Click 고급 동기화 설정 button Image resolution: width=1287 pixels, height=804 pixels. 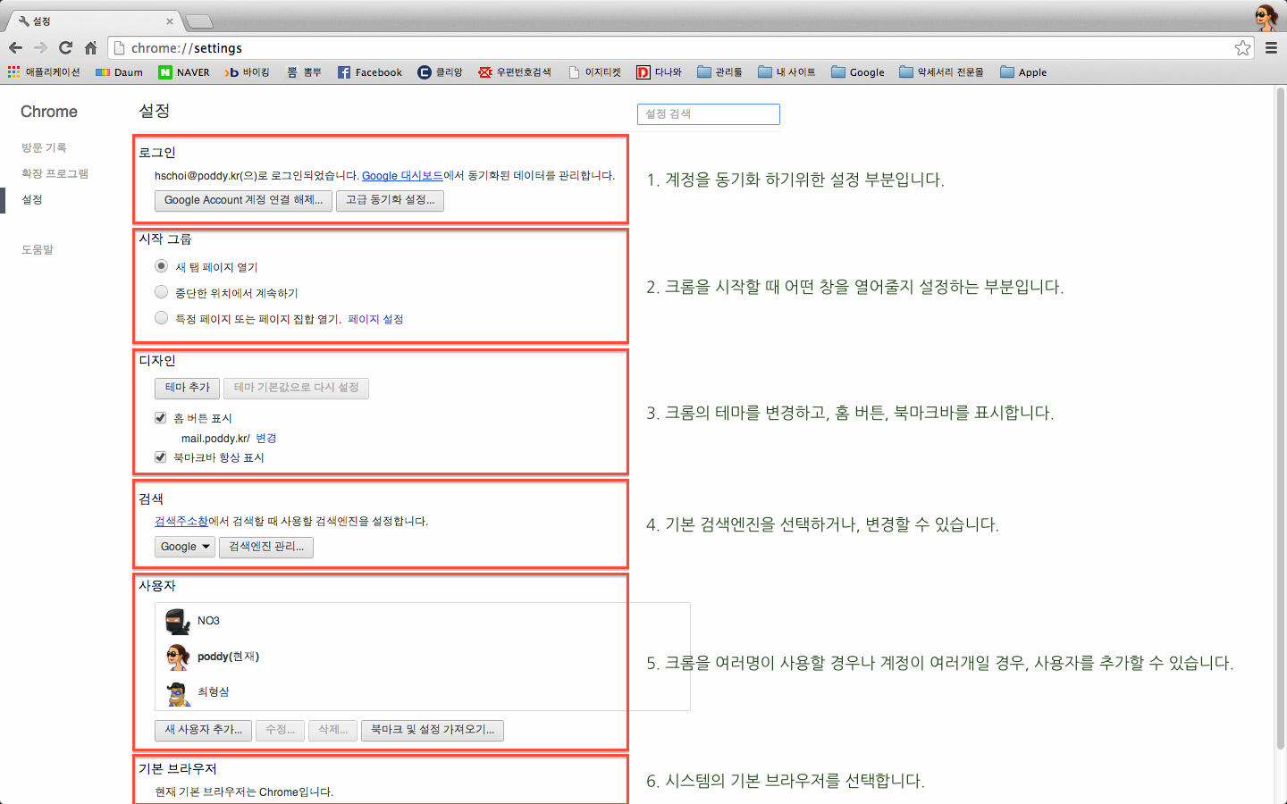coord(390,200)
